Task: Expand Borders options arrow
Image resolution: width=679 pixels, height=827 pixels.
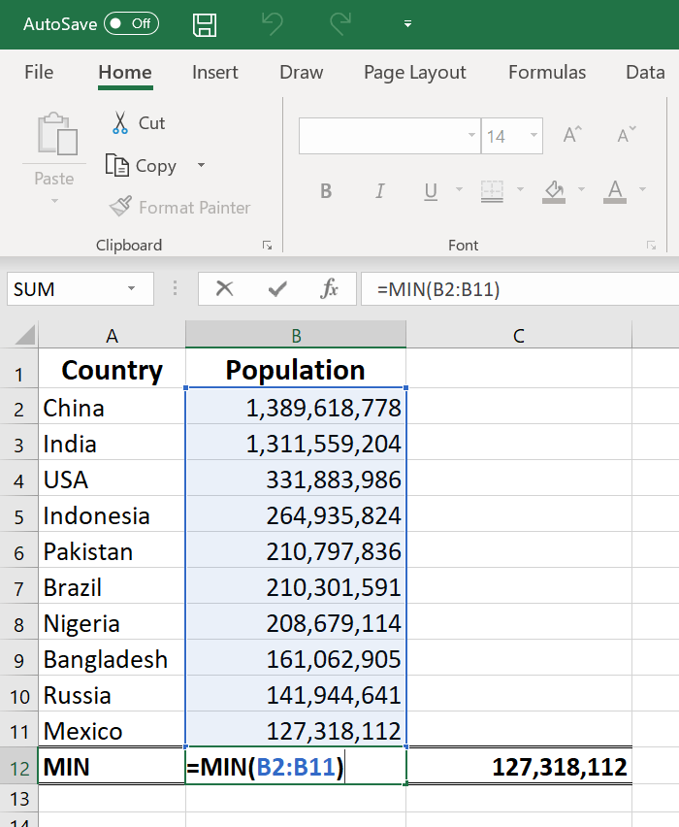Action: [x=520, y=189]
